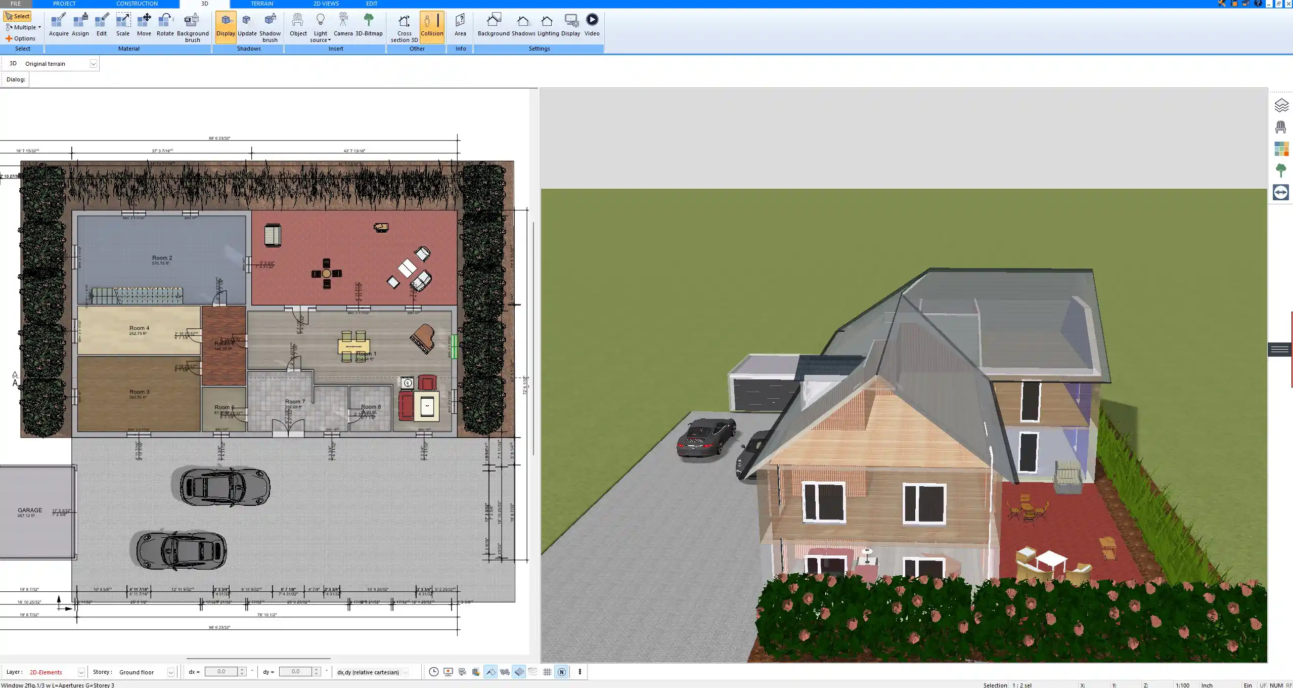Image resolution: width=1293 pixels, height=688 pixels.
Task: Open the layers panel icon in right sidebar
Action: 1281,105
